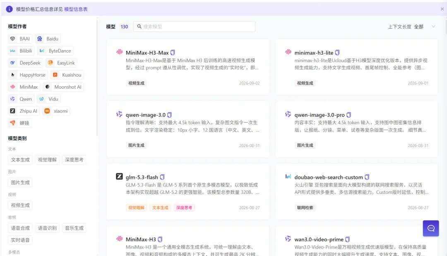Click the 联网检索 tag on doubao card
The image size is (447, 256).
click(x=305, y=208)
